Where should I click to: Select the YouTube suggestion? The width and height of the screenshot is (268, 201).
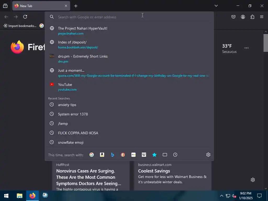click(x=129, y=87)
